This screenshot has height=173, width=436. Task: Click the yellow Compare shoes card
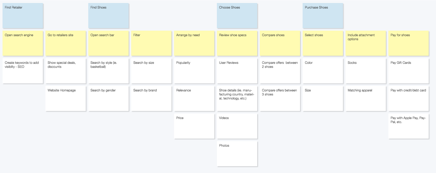click(280, 43)
